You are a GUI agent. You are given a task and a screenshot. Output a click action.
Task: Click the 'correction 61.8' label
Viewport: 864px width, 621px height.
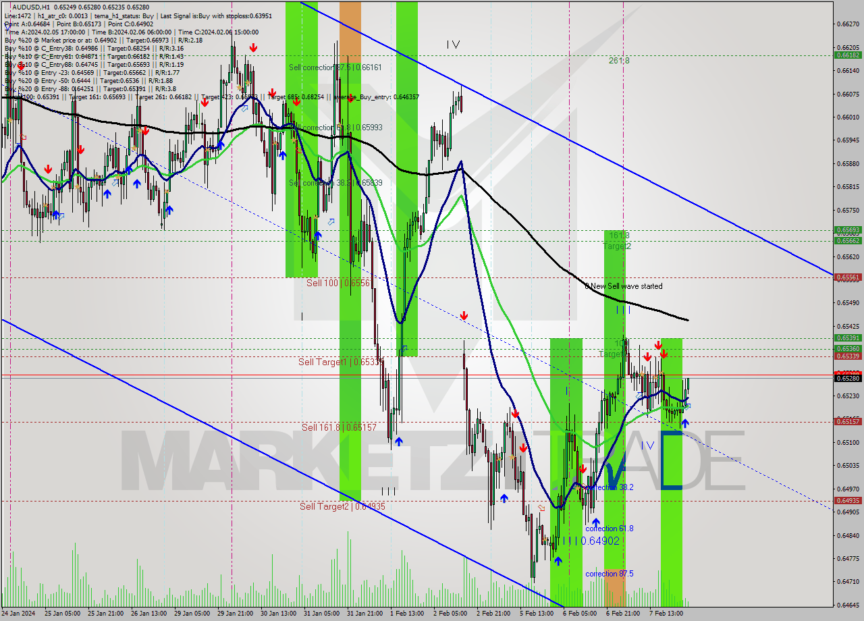click(x=610, y=529)
